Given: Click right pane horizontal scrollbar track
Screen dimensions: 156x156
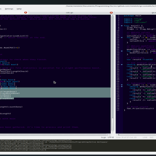Looking at the screenshot, I should [x=137, y=135].
